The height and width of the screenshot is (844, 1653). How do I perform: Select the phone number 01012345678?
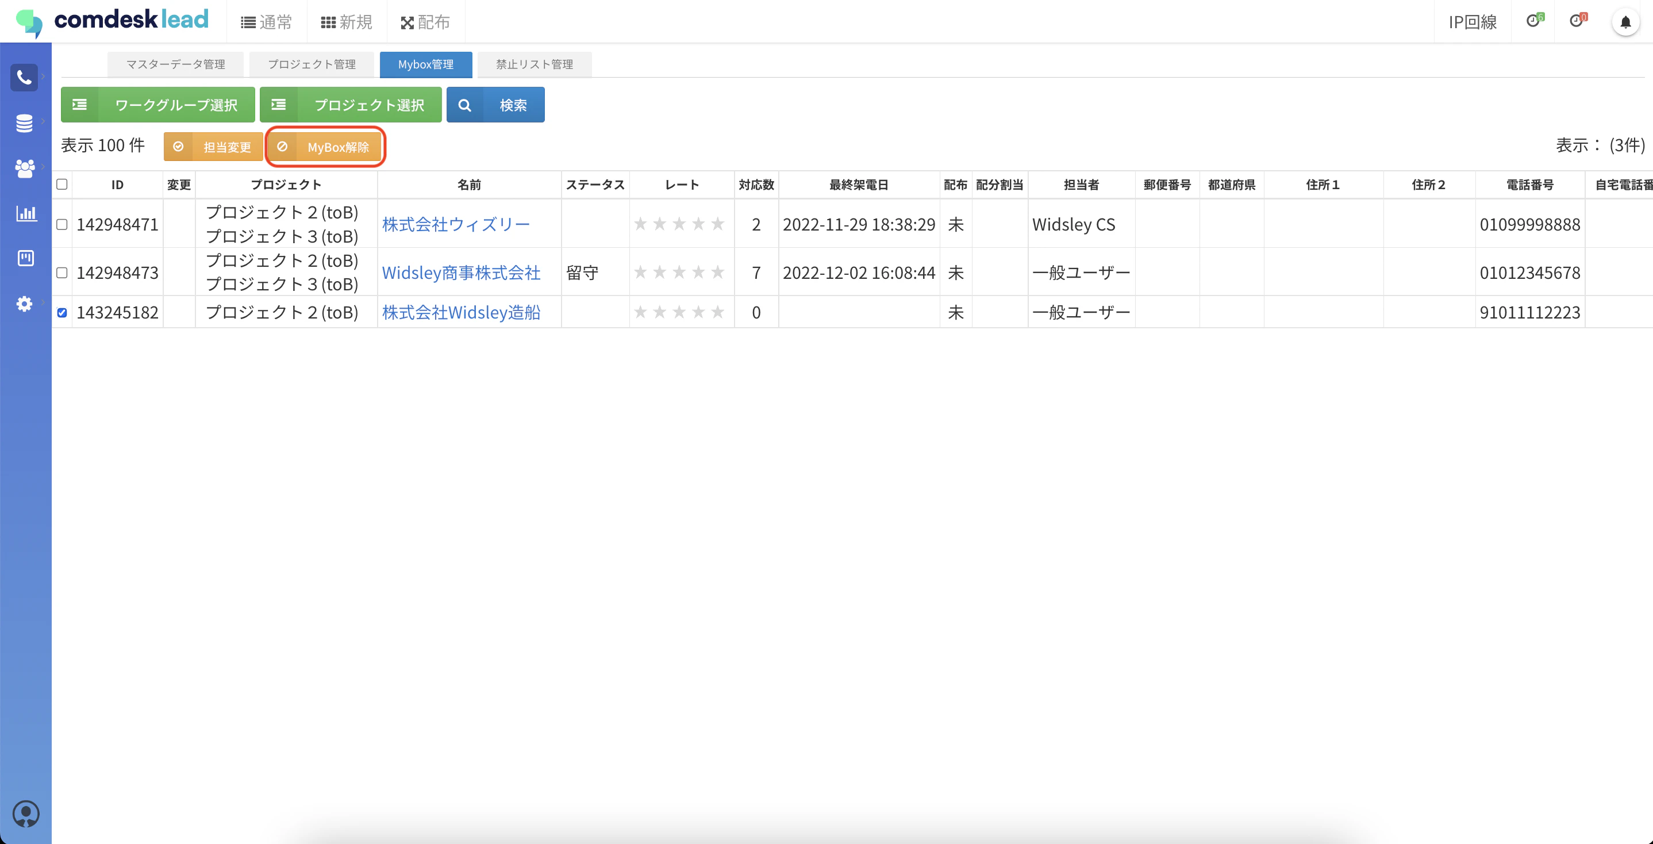click(1531, 273)
